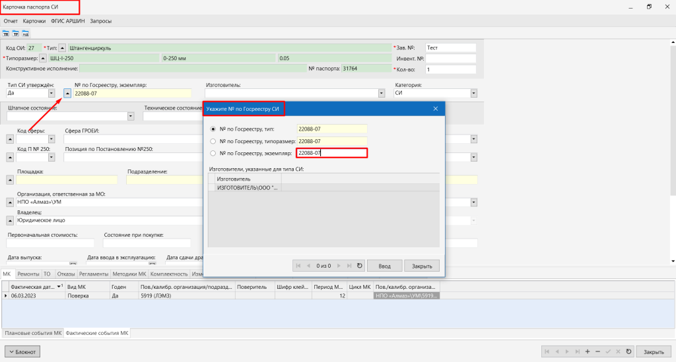Open the Запросы menu
Screen dimensions: 676x362
[101, 20]
